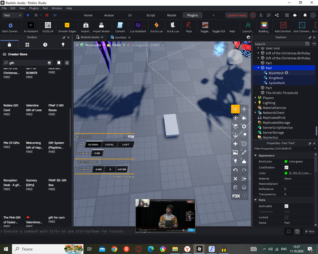Select the F3X Paint tool
The image size is (318, 254).
pyautogui.click(x=244, y=117)
